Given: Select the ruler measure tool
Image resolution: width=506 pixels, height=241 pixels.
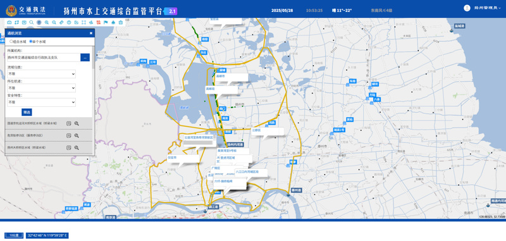Looking at the screenshot, I should [x=61, y=22].
